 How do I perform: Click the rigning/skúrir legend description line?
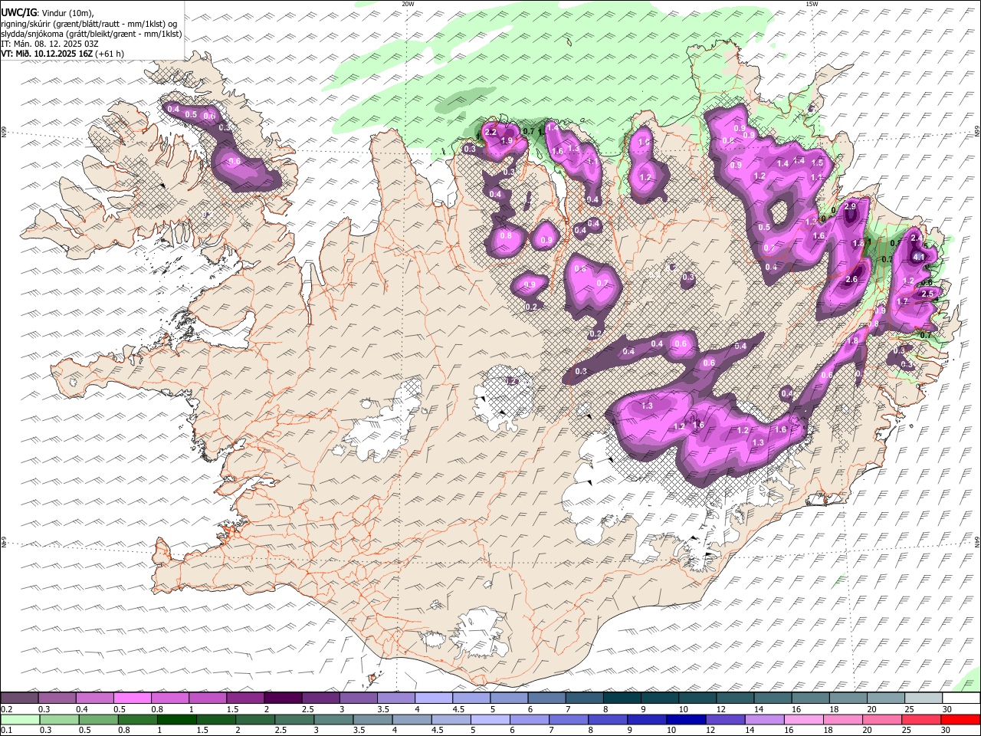(89, 24)
